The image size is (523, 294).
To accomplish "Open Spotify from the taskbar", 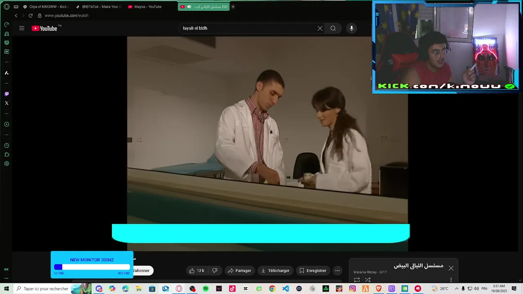I will [x=206, y=289].
